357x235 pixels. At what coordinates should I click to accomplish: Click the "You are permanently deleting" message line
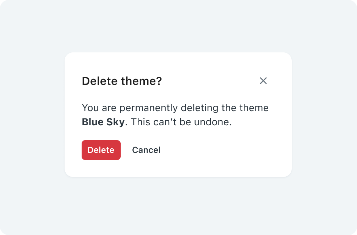click(175, 108)
